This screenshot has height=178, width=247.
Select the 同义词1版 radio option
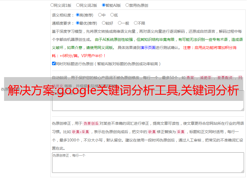click(x=52, y=5)
